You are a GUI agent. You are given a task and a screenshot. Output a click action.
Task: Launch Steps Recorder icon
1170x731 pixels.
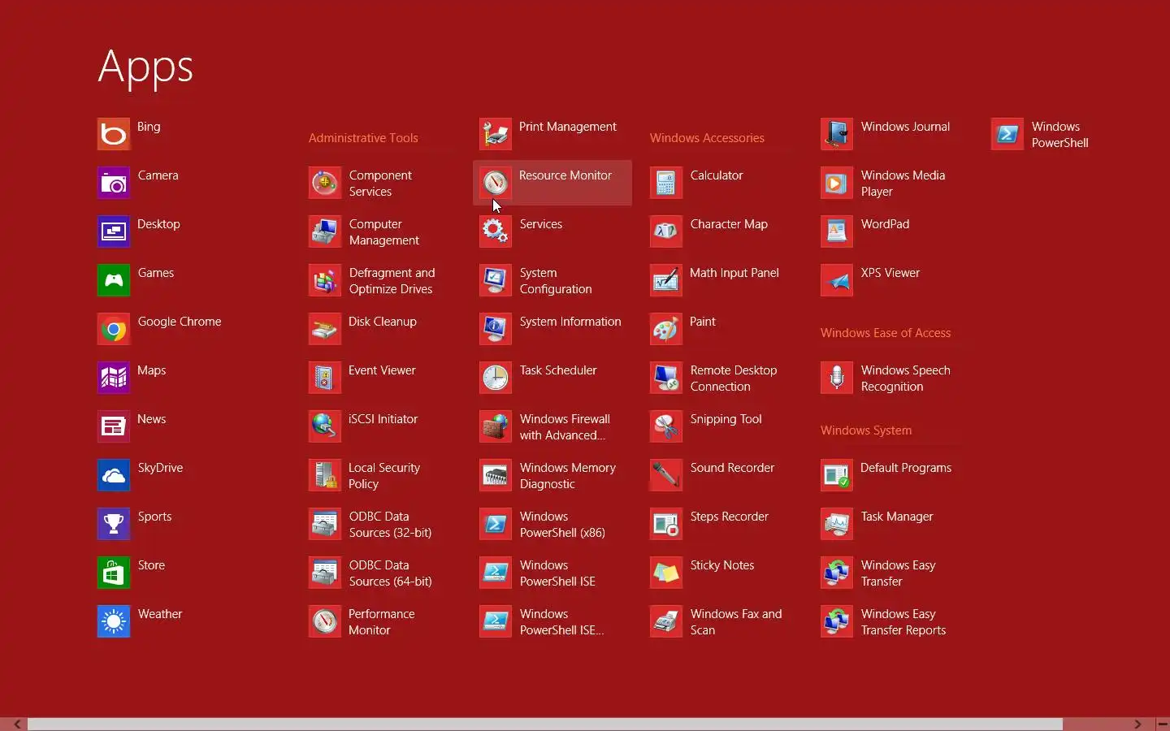[666, 524]
